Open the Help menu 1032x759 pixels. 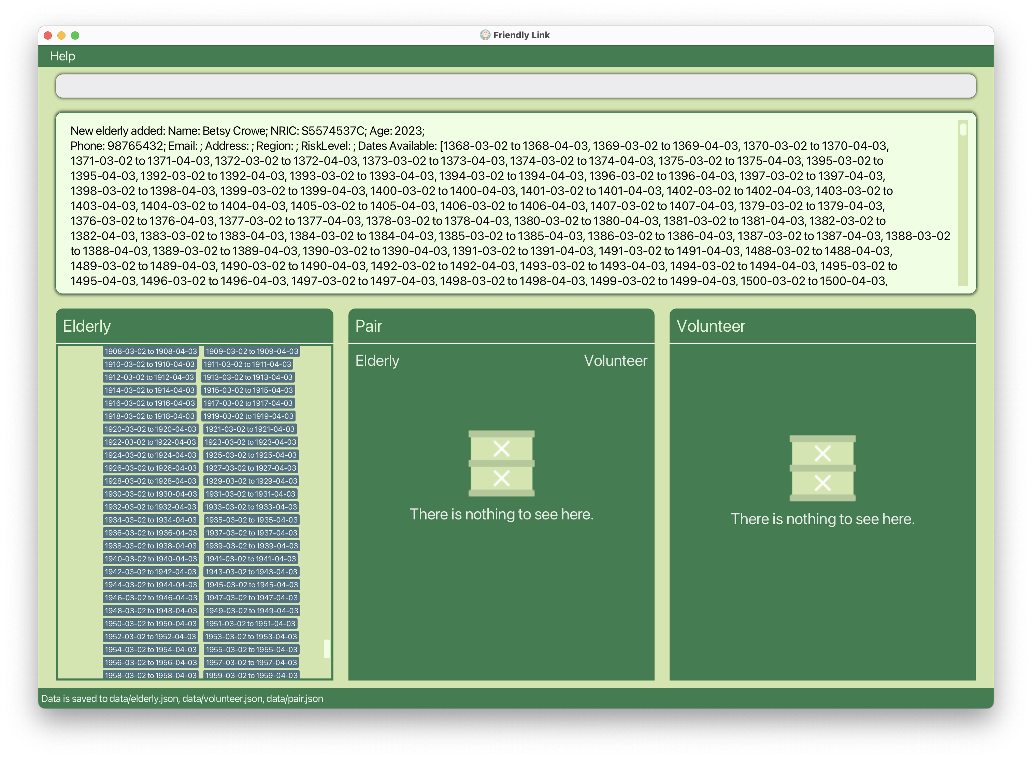(62, 56)
